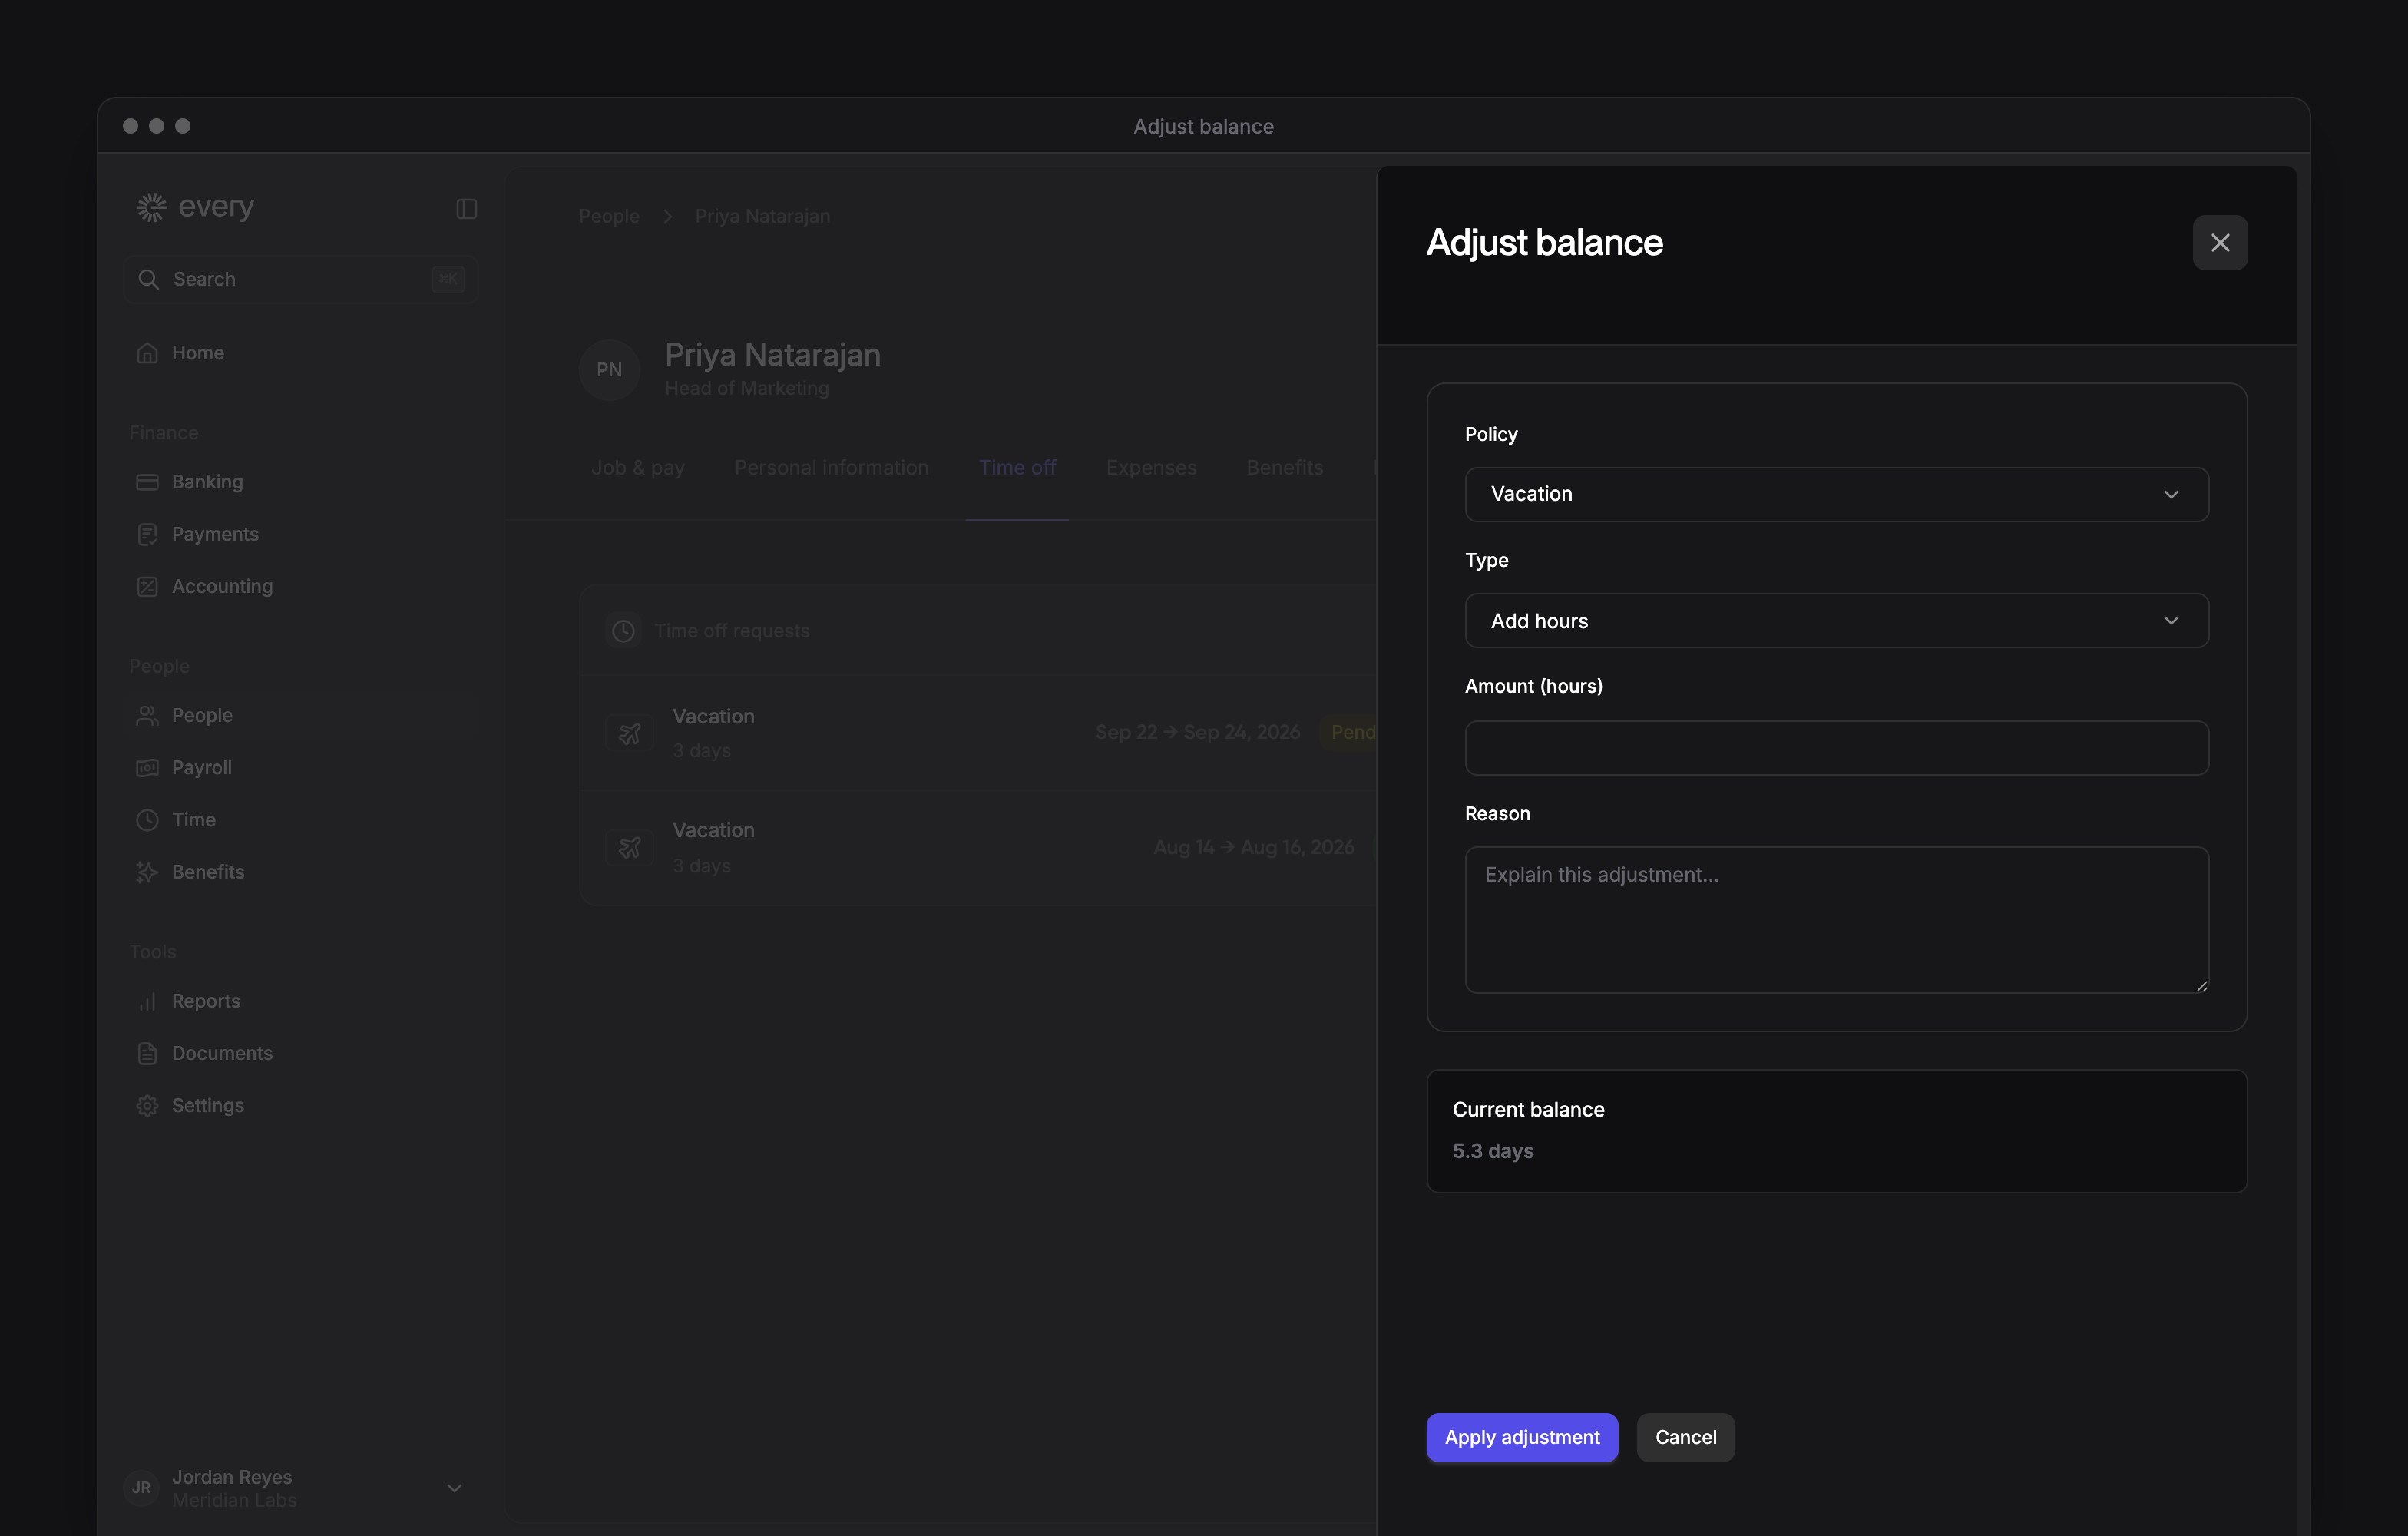Image resolution: width=2408 pixels, height=1536 pixels.
Task: Focus the Amount (hours) input field
Action: tap(1836, 748)
